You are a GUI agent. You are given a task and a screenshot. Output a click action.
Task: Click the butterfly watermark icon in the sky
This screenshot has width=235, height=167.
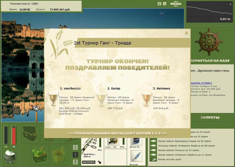(162, 13)
